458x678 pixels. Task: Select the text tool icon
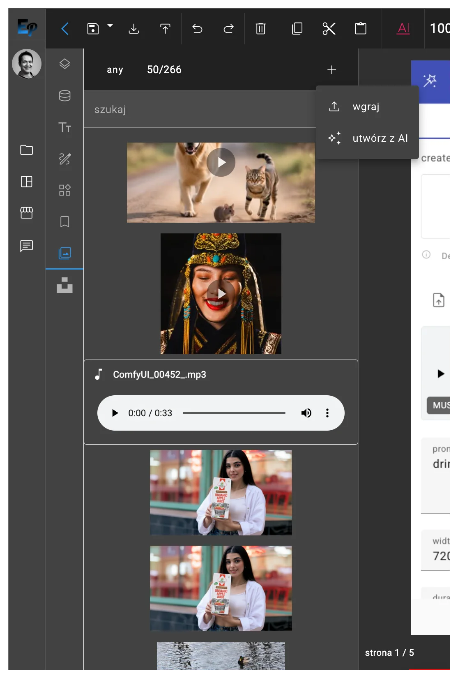tap(64, 127)
